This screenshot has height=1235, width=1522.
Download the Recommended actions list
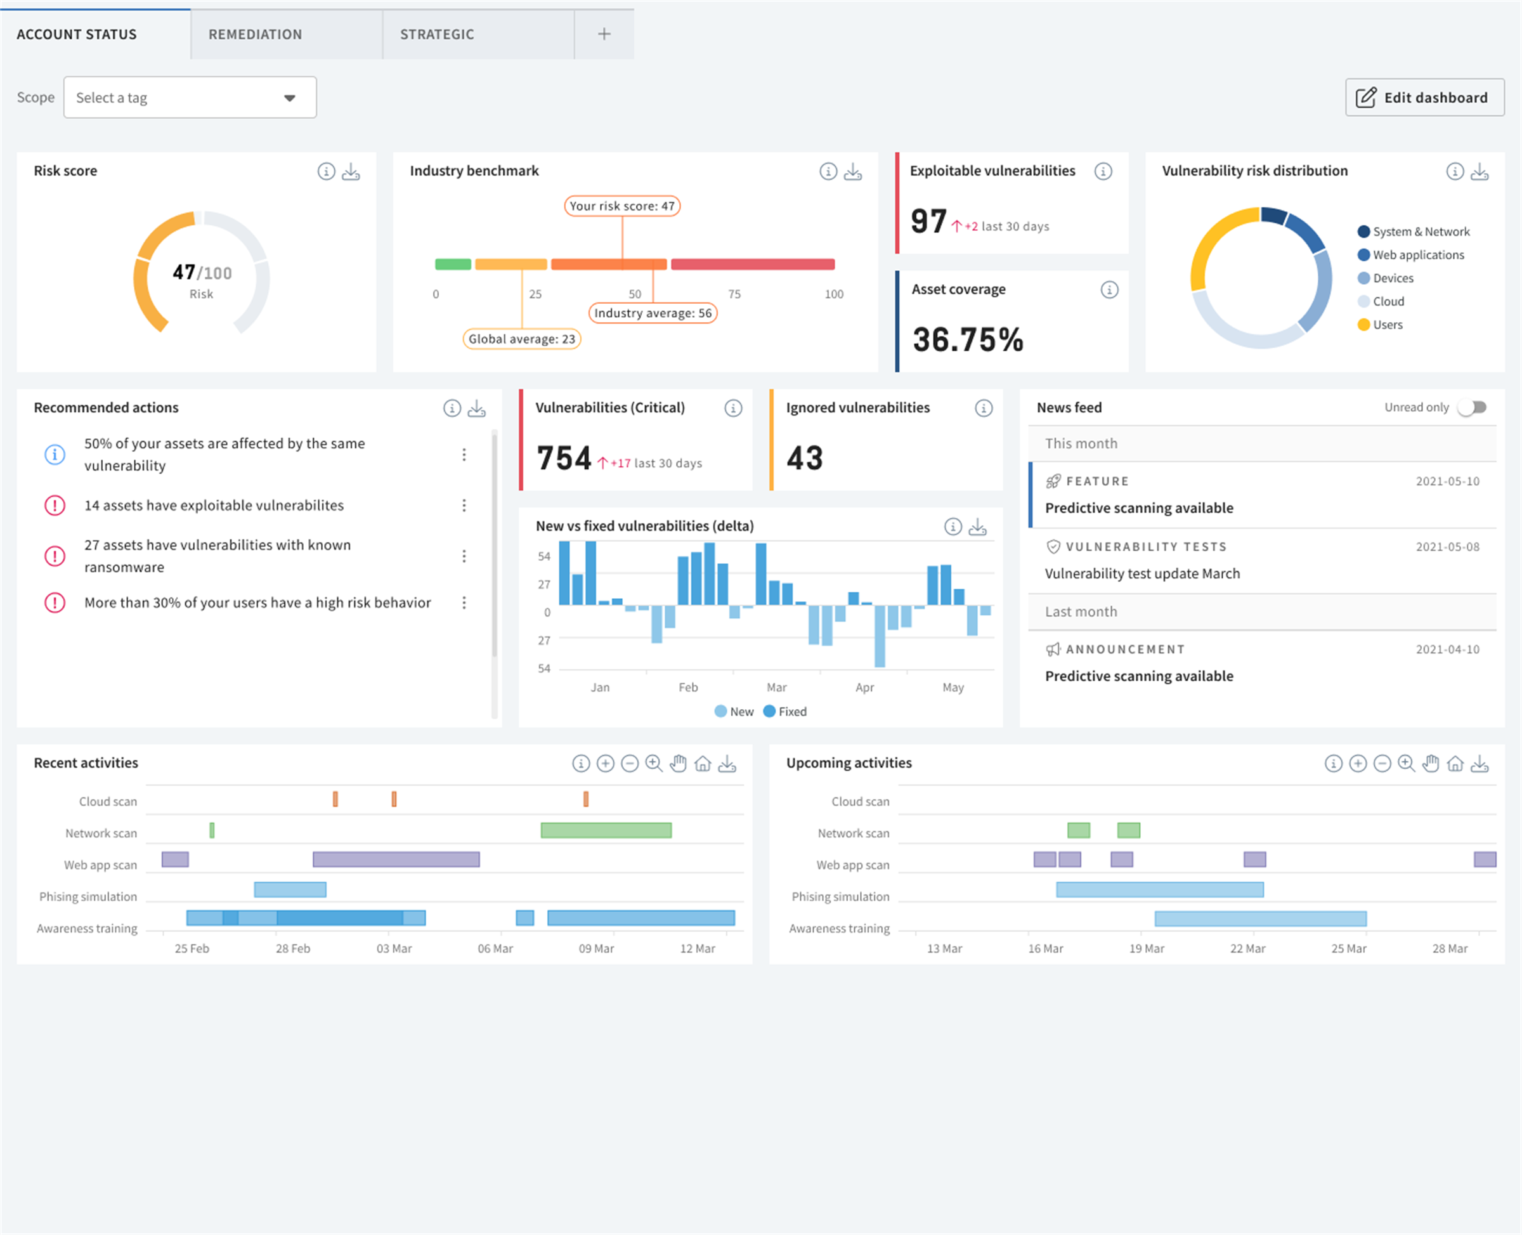[476, 408]
